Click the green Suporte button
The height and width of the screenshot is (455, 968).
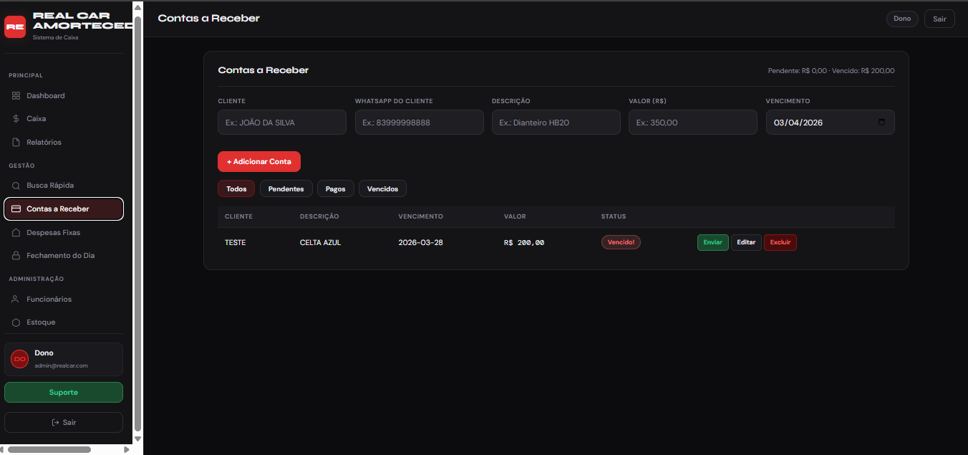(x=64, y=393)
